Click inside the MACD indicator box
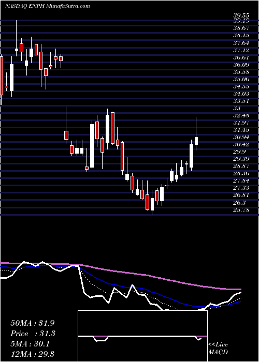The image size is (259, 362). [142, 336]
